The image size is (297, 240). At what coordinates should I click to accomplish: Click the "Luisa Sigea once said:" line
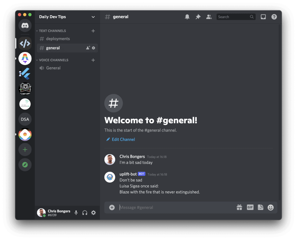pos(139,186)
